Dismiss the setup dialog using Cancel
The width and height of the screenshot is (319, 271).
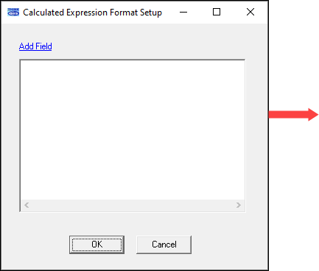[164, 244]
